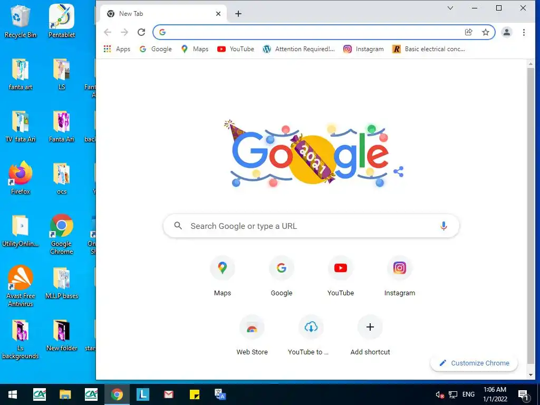Click the Search Google or type a URL box

(311, 226)
